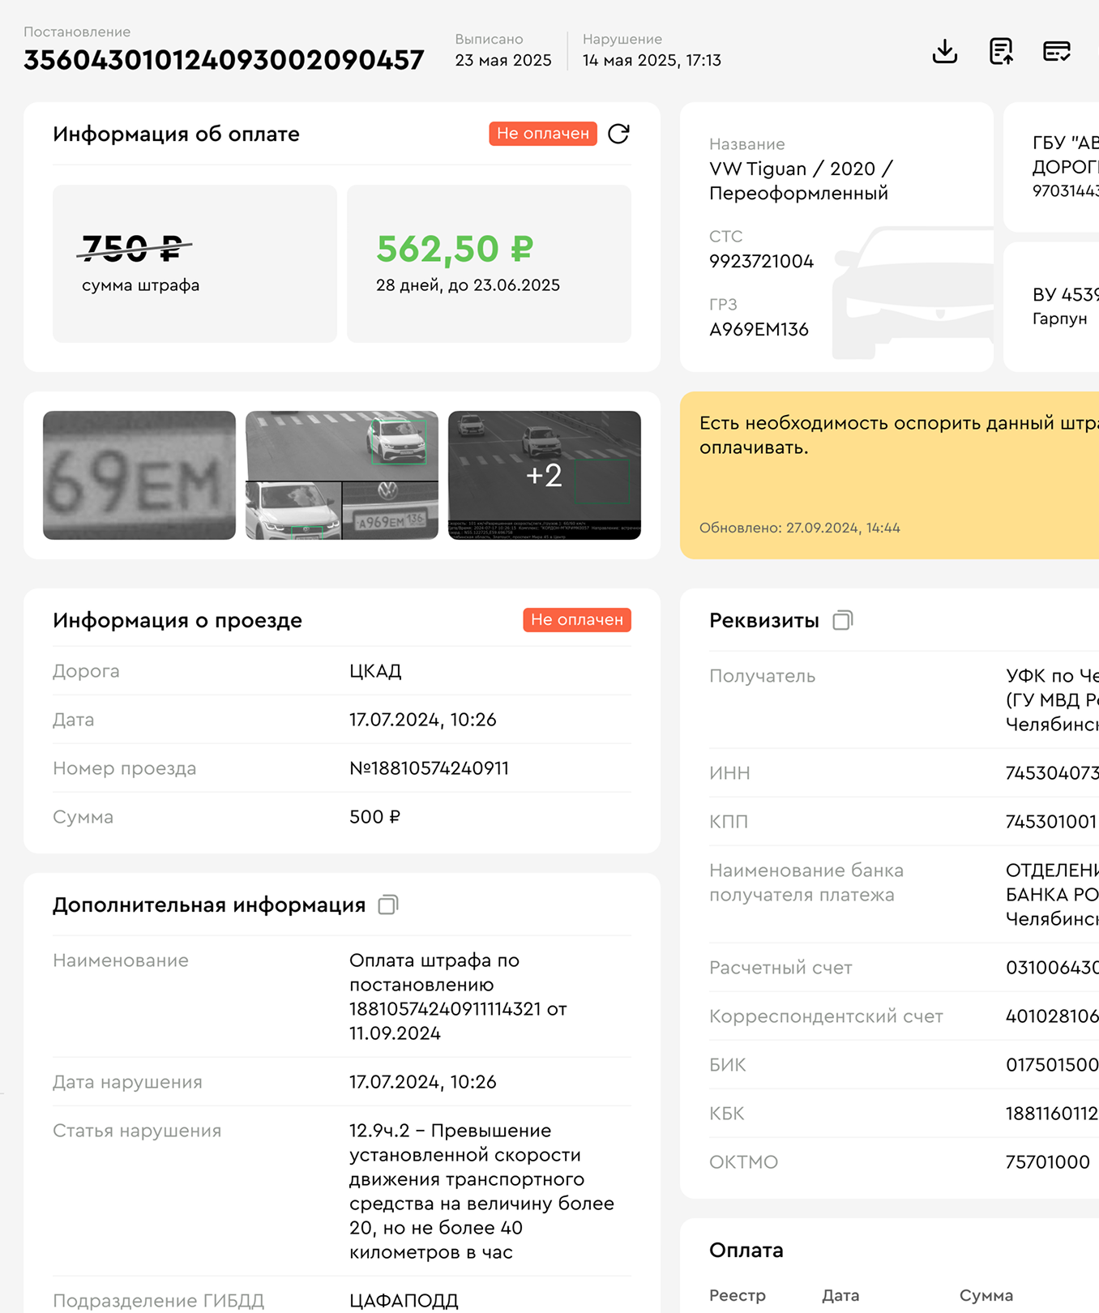Click the Получатель value УФК
The height and width of the screenshot is (1313, 1099).
coord(1052,700)
